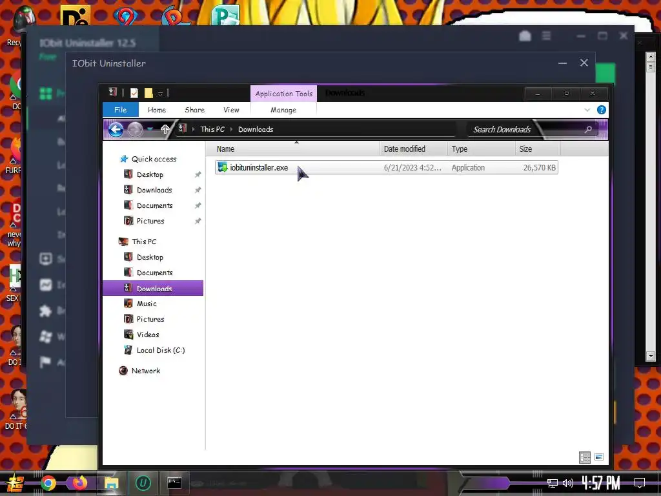Open the Customize Quick Access Toolbar dropdown
The height and width of the screenshot is (496, 661).
pyautogui.click(x=160, y=94)
